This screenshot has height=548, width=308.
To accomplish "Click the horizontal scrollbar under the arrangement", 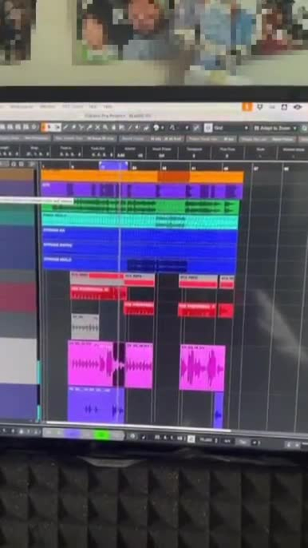I will 138,426.
